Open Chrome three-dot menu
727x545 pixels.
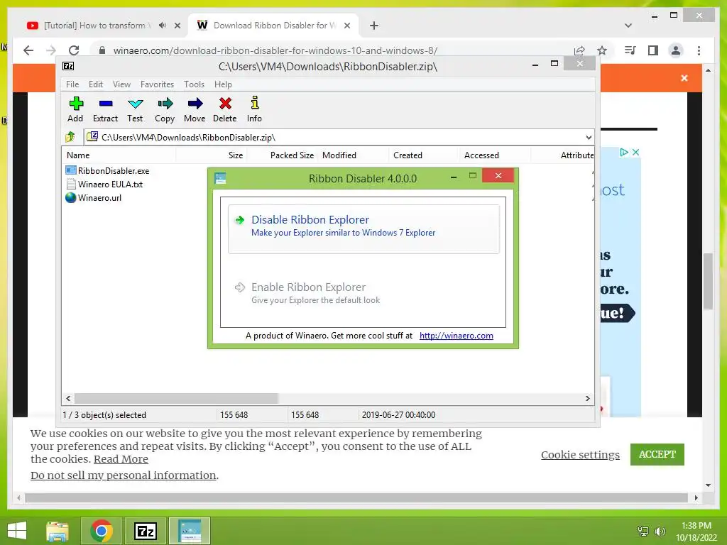[699, 50]
